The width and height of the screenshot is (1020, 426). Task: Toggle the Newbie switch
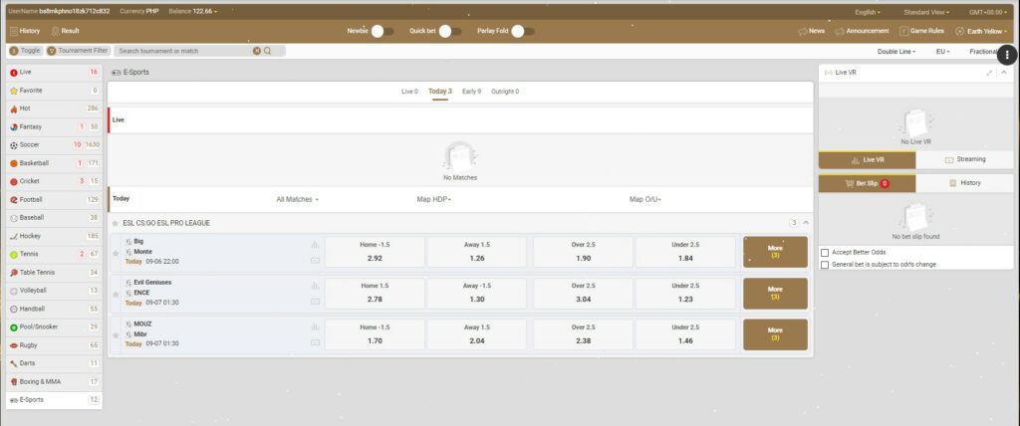click(x=382, y=31)
